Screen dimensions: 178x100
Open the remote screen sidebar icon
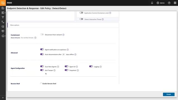(x=3, y=31)
